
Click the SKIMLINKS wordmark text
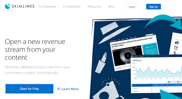[23, 6]
